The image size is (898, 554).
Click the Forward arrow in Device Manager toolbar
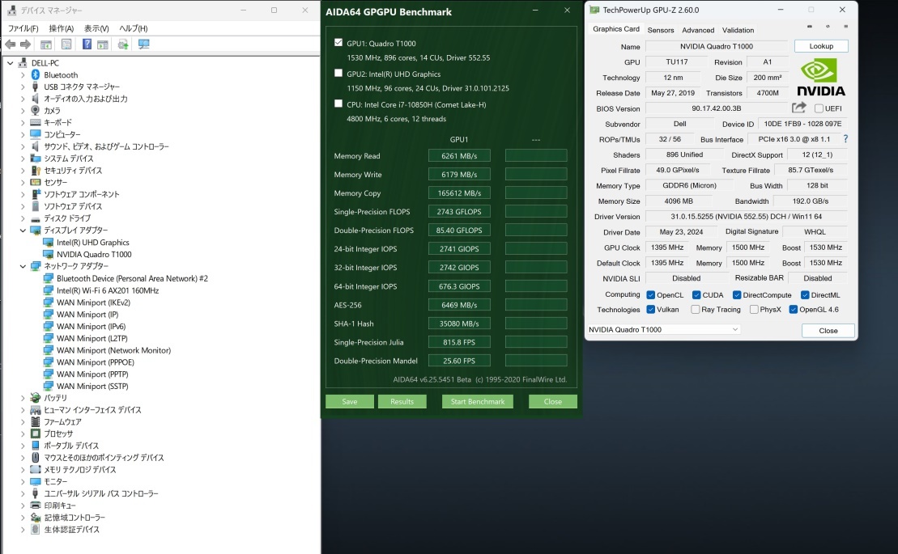(25, 44)
